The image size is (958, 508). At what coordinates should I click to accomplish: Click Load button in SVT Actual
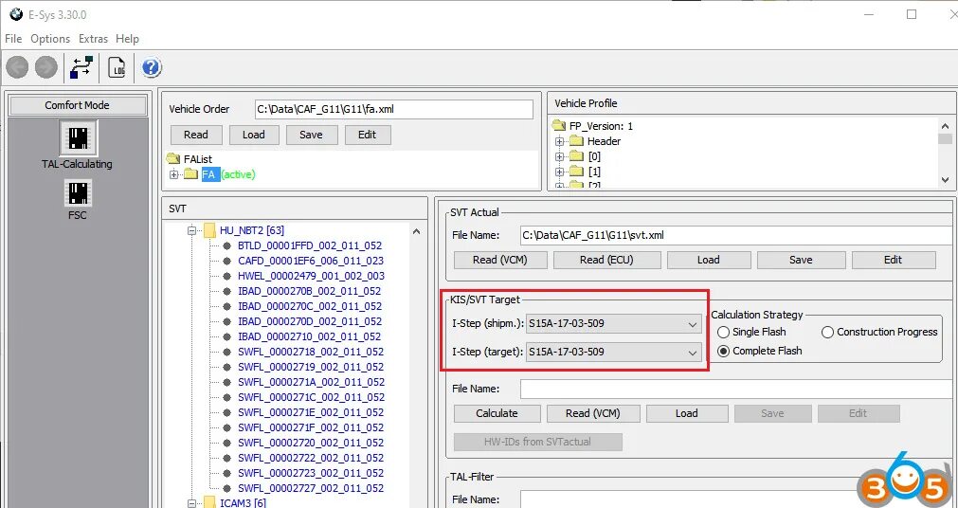tap(708, 260)
